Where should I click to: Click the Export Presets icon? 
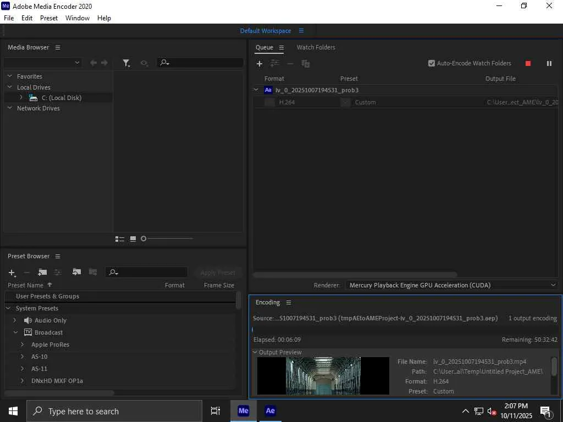pos(92,272)
